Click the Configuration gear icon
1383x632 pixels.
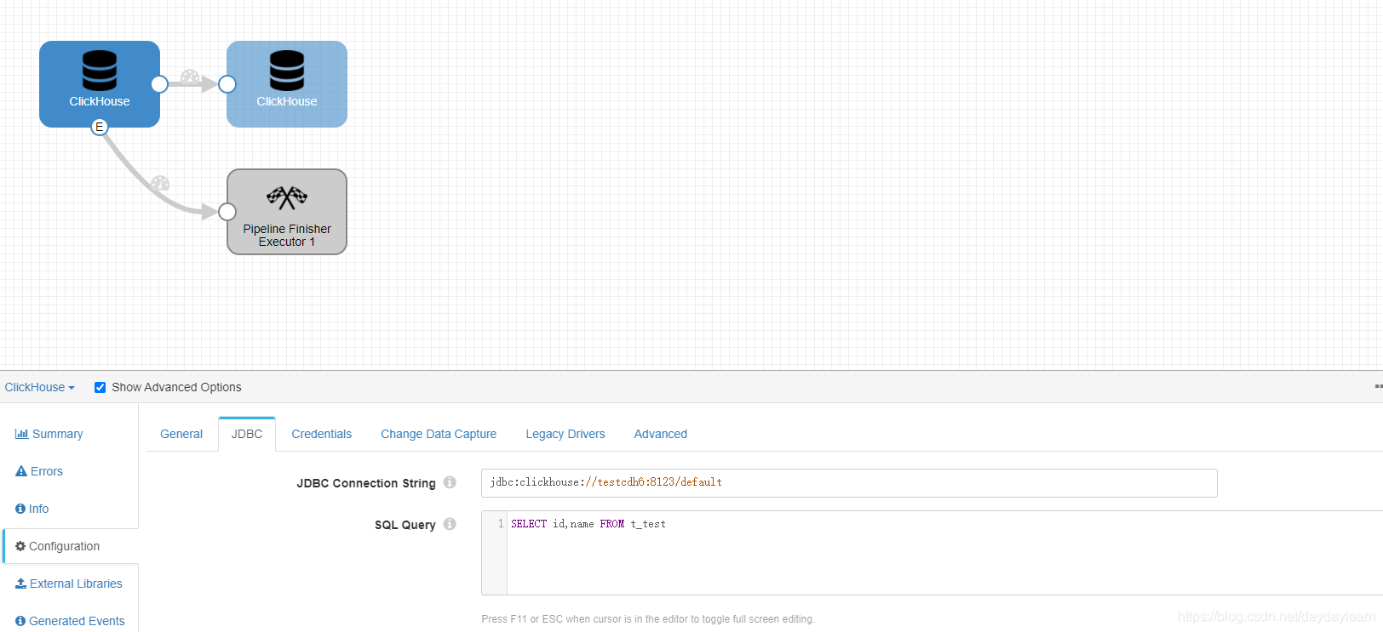[x=20, y=546]
